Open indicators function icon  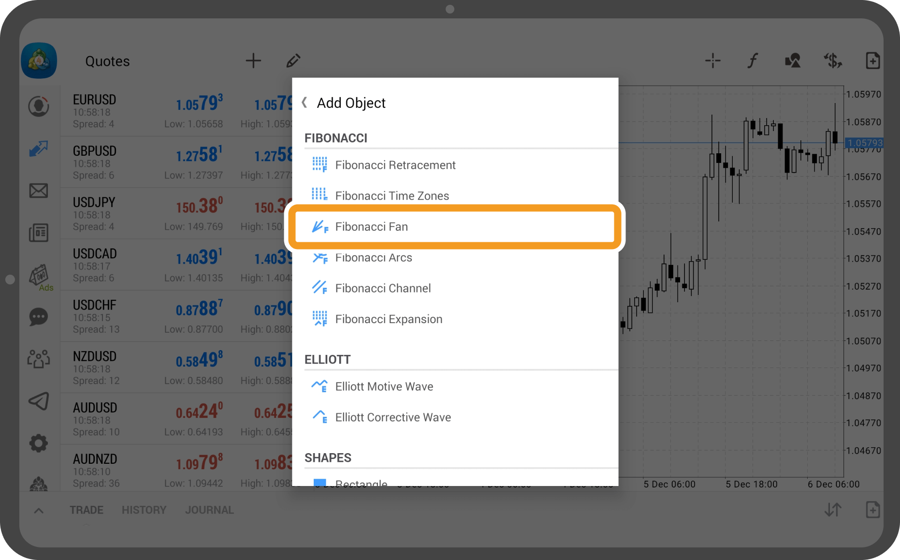click(x=753, y=61)
